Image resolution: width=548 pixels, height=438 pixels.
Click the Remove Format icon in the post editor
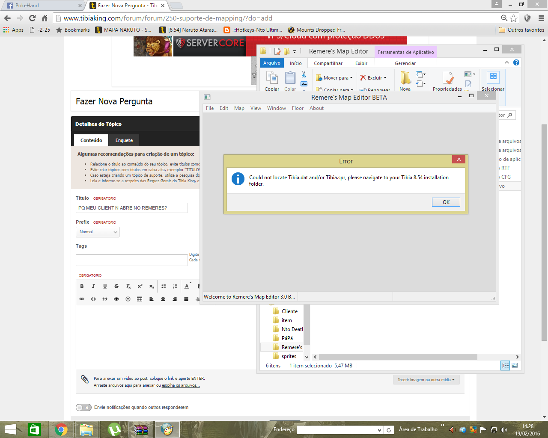pyautogui.click(x=128, y=286)
